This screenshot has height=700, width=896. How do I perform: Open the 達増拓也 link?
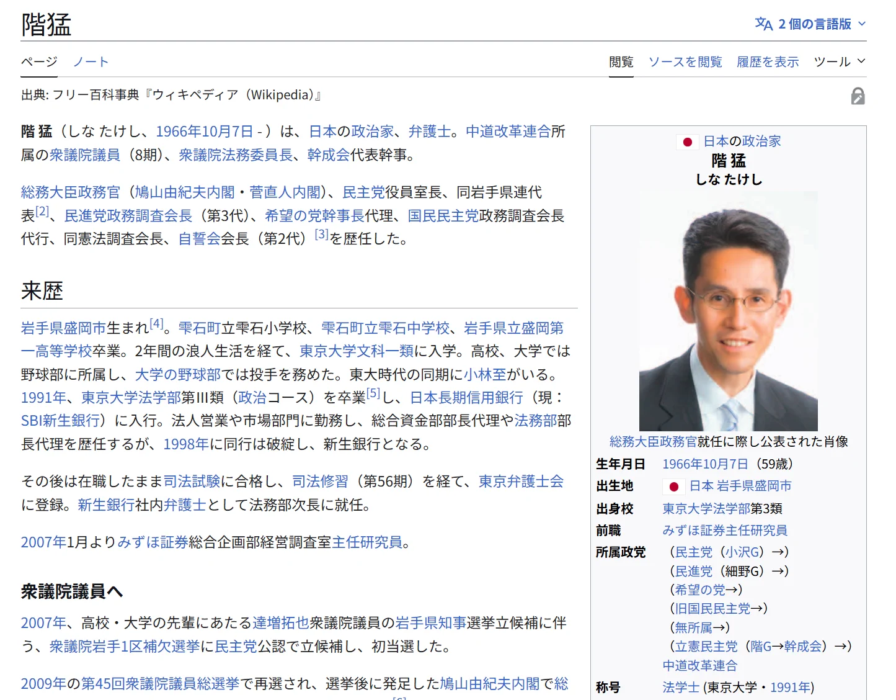point(281,622)
